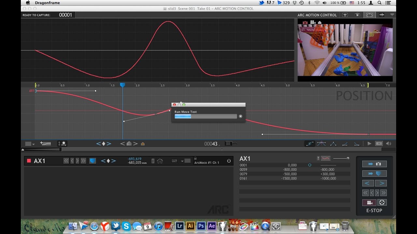Select keyframe row 0001 in AX1 list
The image size is (417, 234).
(295, 165)
